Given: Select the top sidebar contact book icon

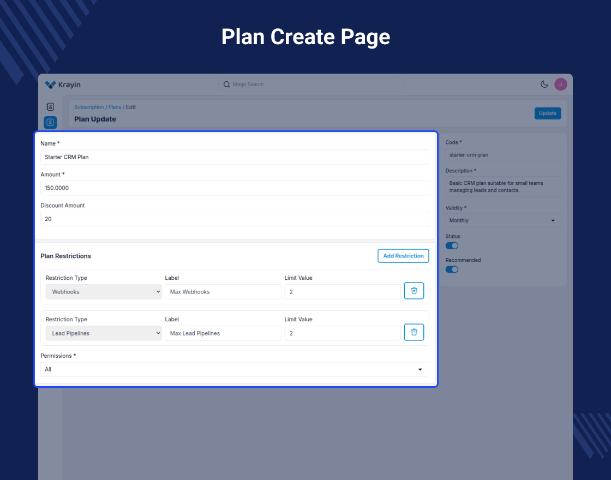Looking at the screenshot, I should pyautogui.click(x=50, y=107).
